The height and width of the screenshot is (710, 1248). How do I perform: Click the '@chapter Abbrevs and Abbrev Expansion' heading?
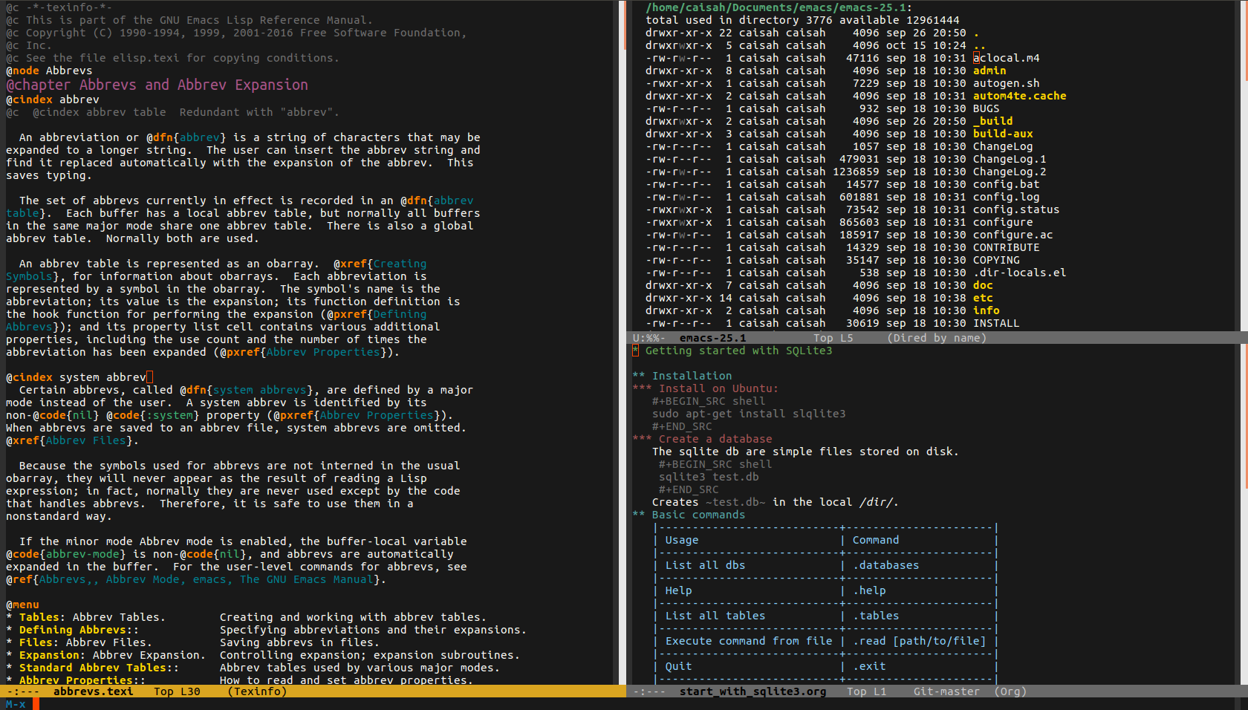tap(157, 85)
